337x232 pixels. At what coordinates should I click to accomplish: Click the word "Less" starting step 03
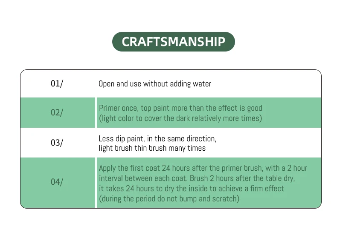pos(105,138)
